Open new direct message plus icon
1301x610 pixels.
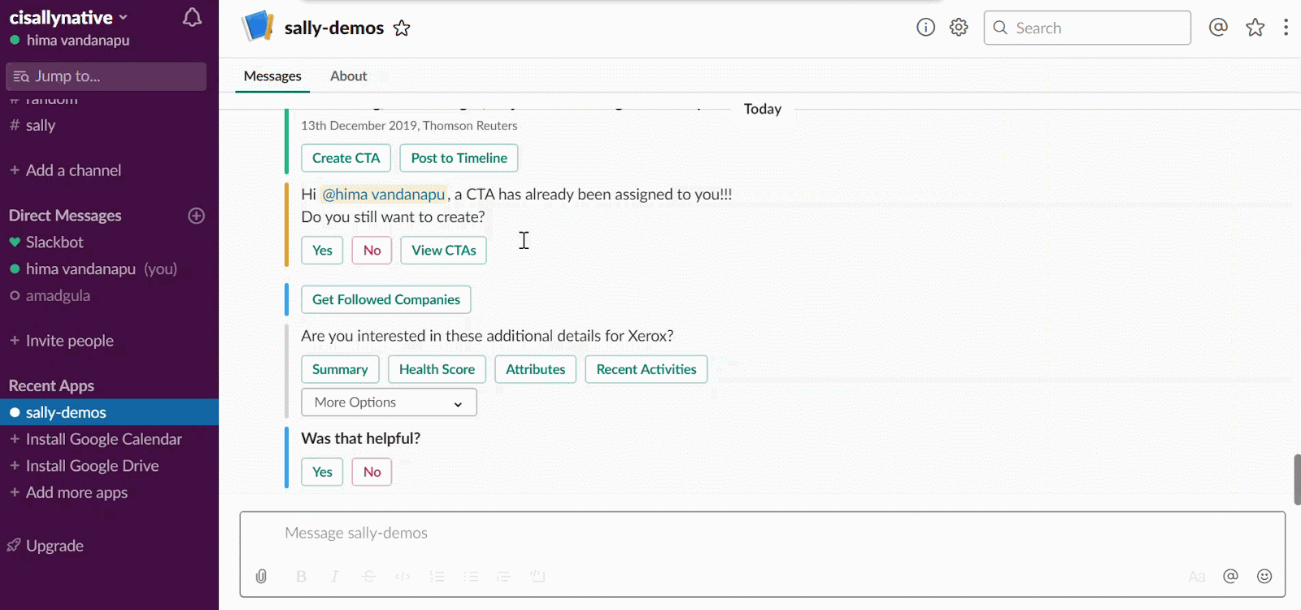point(196,216)
